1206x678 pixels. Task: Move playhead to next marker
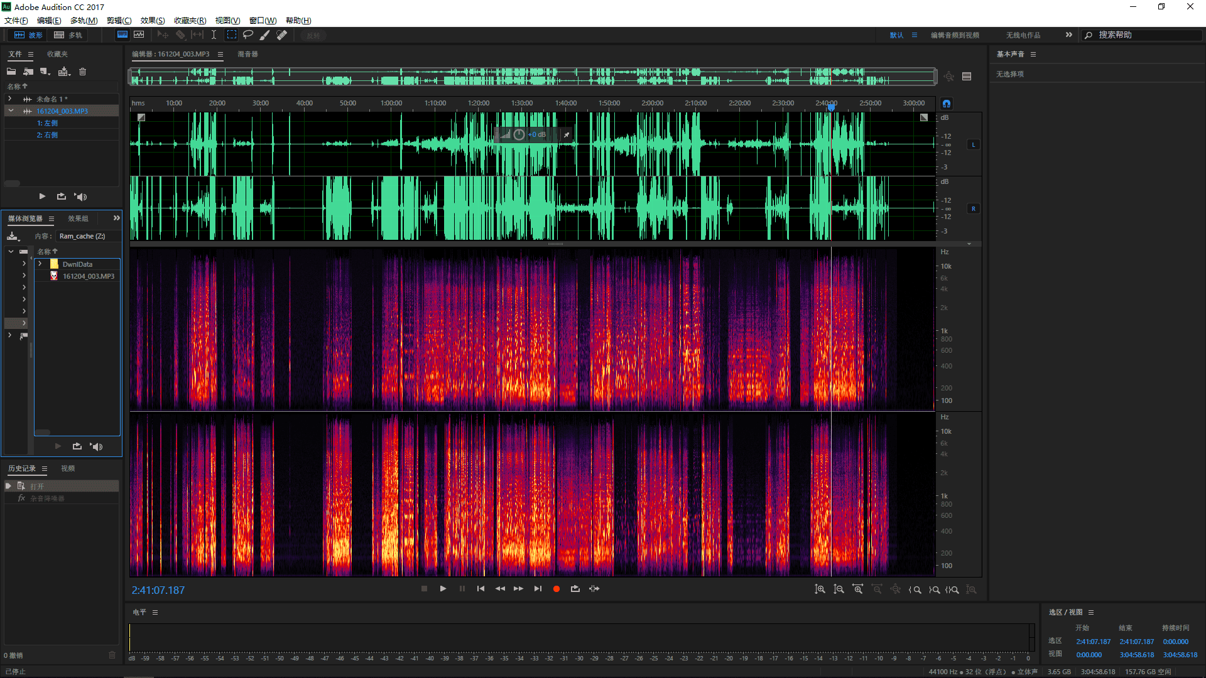point(538,589)
